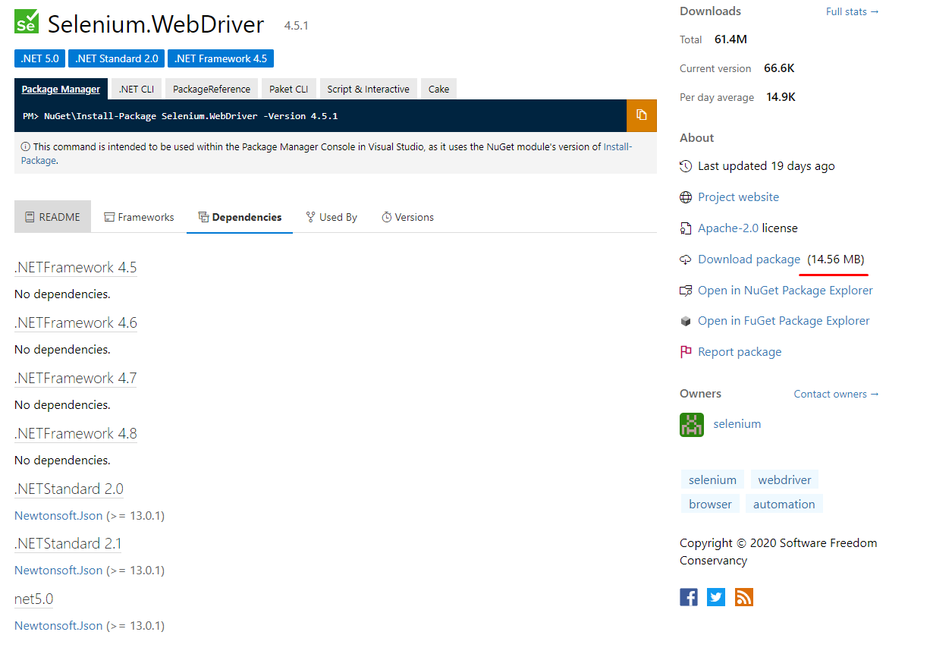This screenshot has width=952, height=654.
Task: Open the Full stats link
Action: (x=853, y=11)
